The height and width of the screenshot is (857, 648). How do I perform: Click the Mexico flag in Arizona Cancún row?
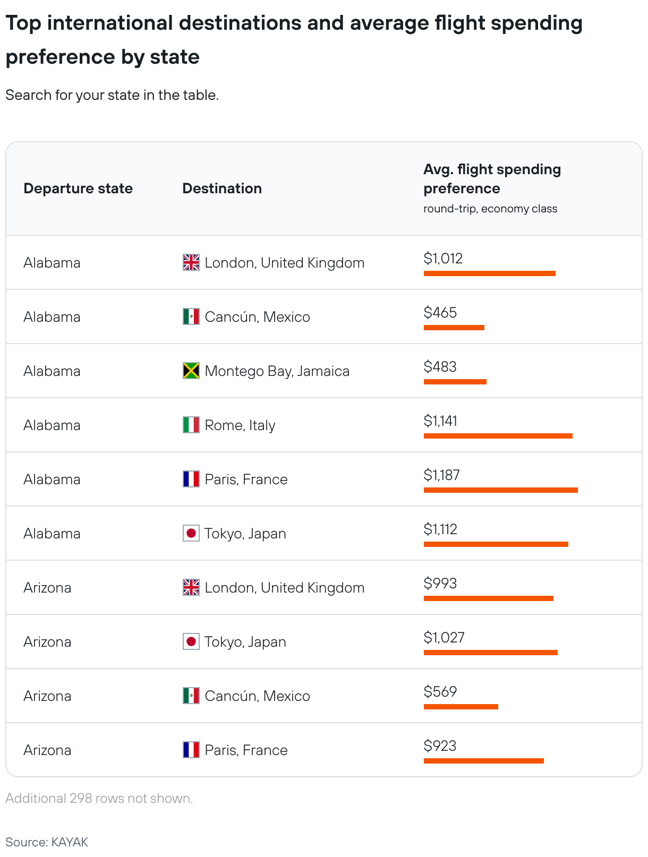coord(191,696)
